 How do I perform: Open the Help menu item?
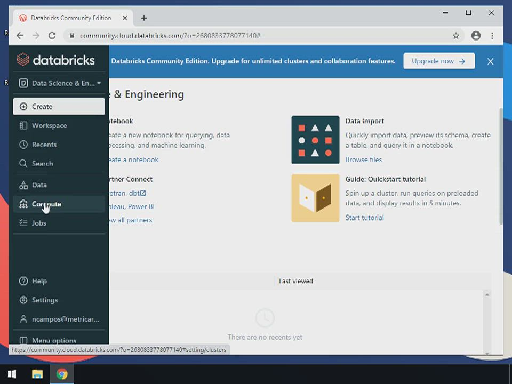pos(59,281)
